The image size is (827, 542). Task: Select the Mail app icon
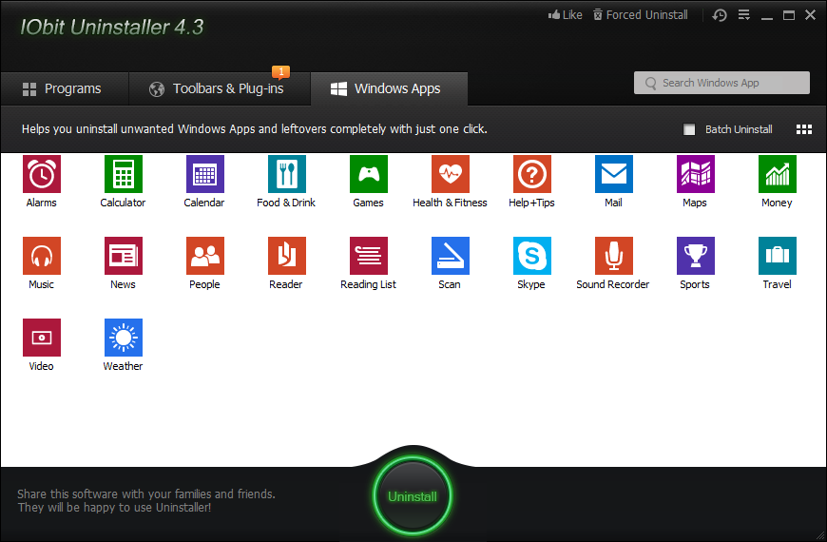click(x=614, y=174)
